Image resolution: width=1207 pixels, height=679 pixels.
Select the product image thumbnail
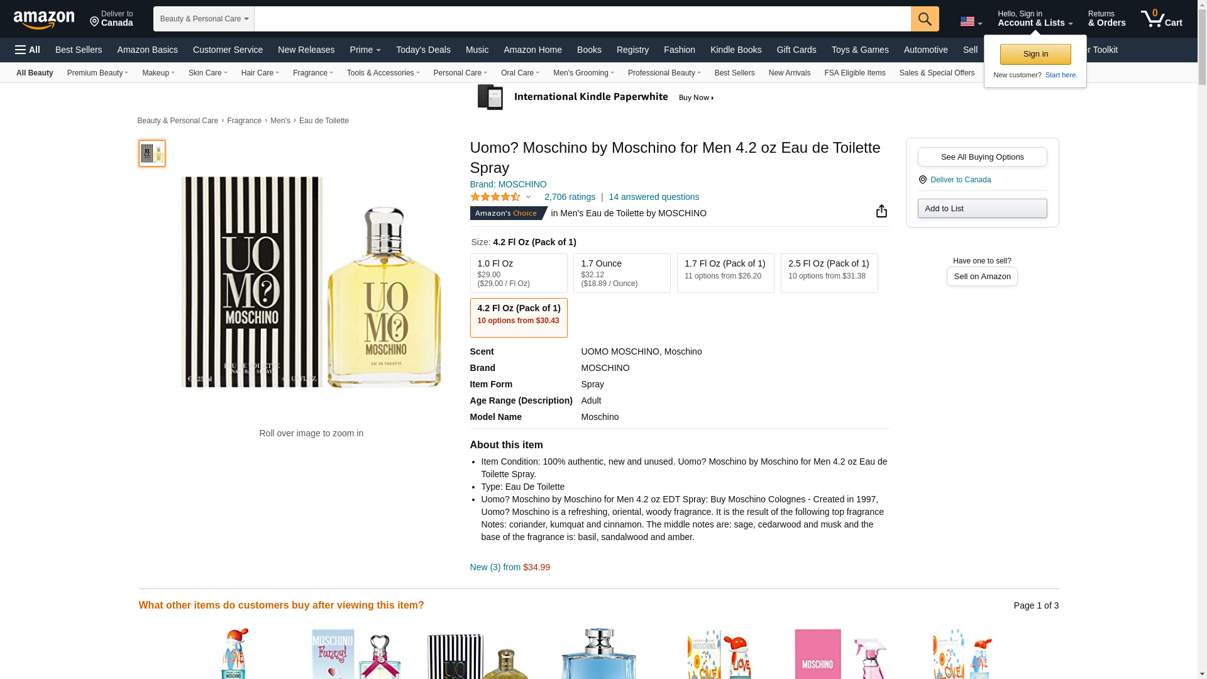coord(152,153)
